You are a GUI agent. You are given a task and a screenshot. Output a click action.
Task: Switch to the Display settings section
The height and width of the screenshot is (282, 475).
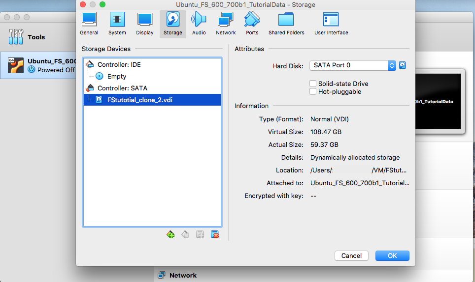click(145, 24)
